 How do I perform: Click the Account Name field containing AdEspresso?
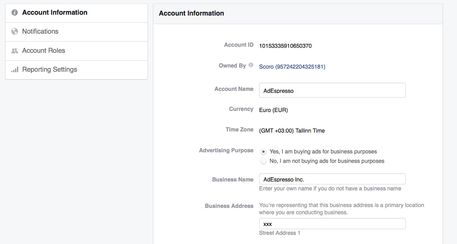pos(332,90)
